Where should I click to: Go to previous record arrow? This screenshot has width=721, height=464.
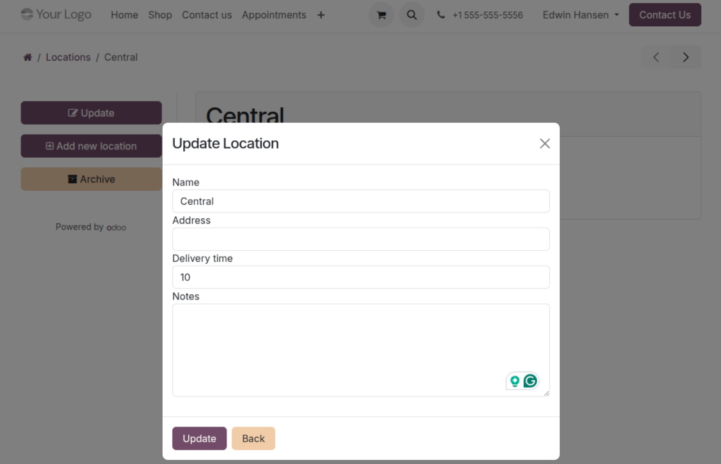pos(656,57)
